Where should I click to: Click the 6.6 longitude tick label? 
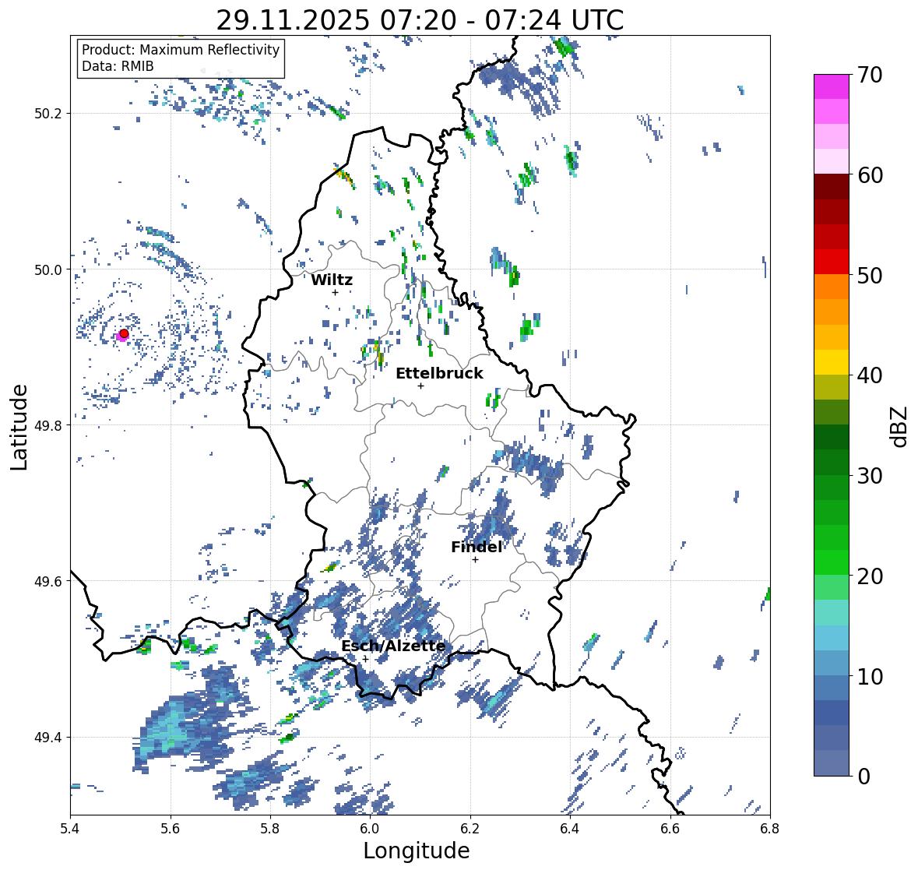click(670, 829)
